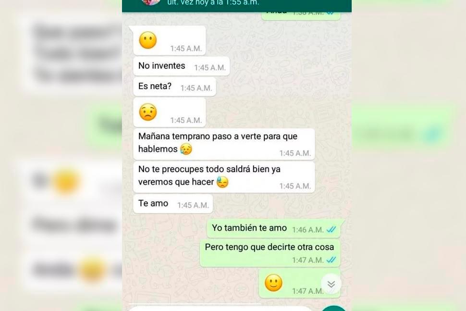Click the sweat emoji after 'que hacer'
Image resolution: width=466 pixels, height=311 pixels.
[x=222, y=182]
